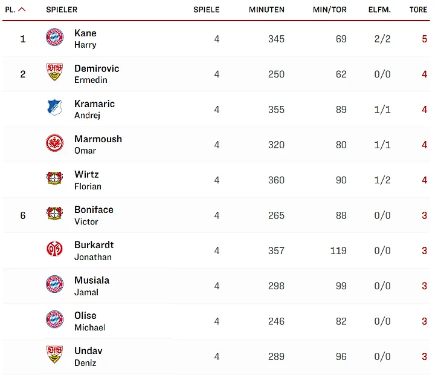Sort the table by the TORE column
The image size is (441, 377).
(x=418, y=10)
